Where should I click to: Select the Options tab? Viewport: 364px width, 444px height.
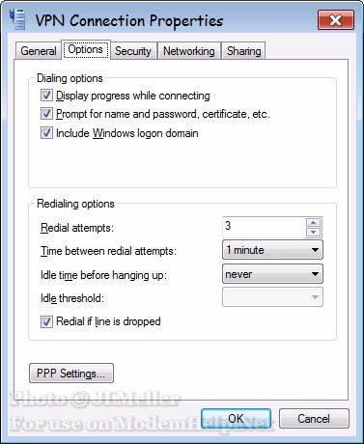(86, 49)
